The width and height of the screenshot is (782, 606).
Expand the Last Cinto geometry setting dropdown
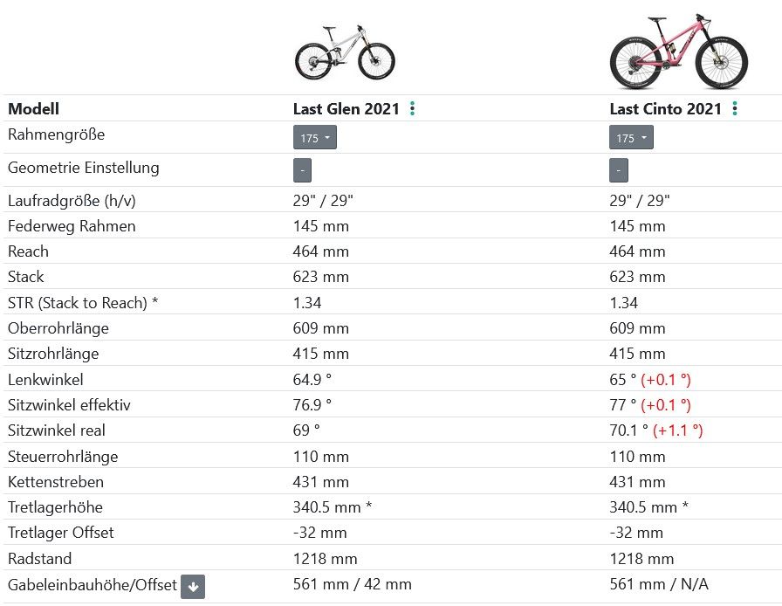pyautogui.click(x=618, y=169)
